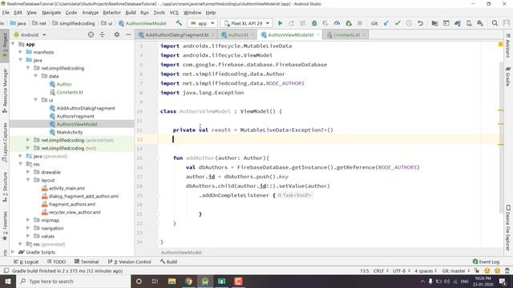
Task: Open Android Studio from Windows taskbar
Action: [205, 281]
